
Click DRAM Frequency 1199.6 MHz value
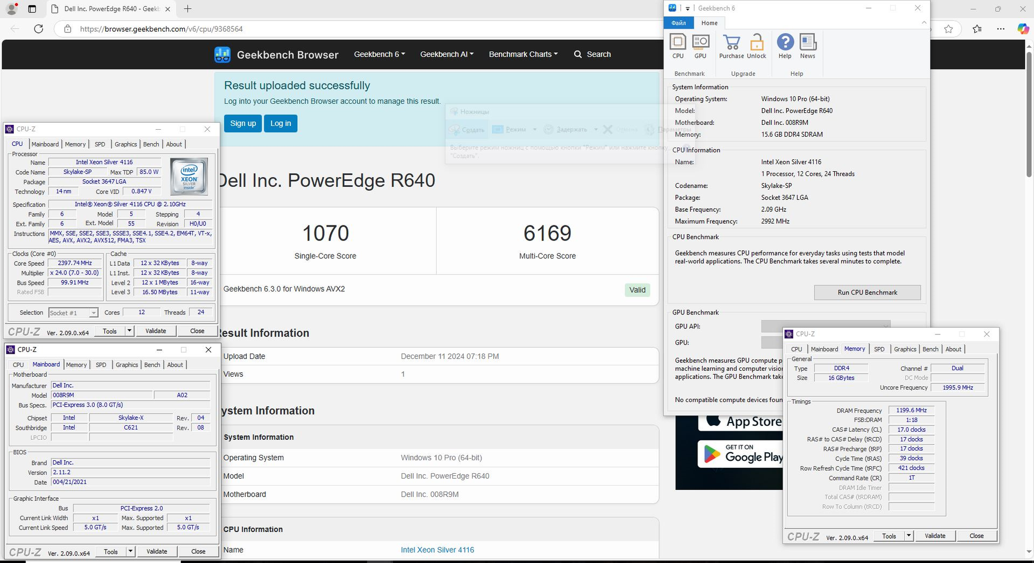(911, 410)
